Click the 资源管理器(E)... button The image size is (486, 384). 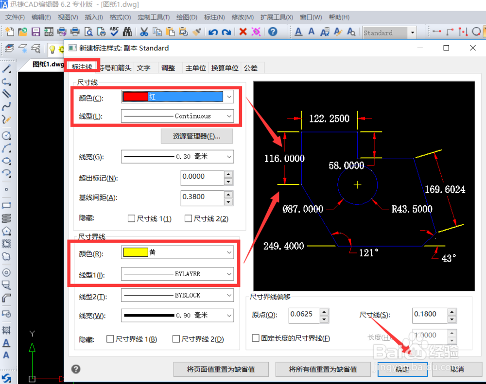coord(197,136)
